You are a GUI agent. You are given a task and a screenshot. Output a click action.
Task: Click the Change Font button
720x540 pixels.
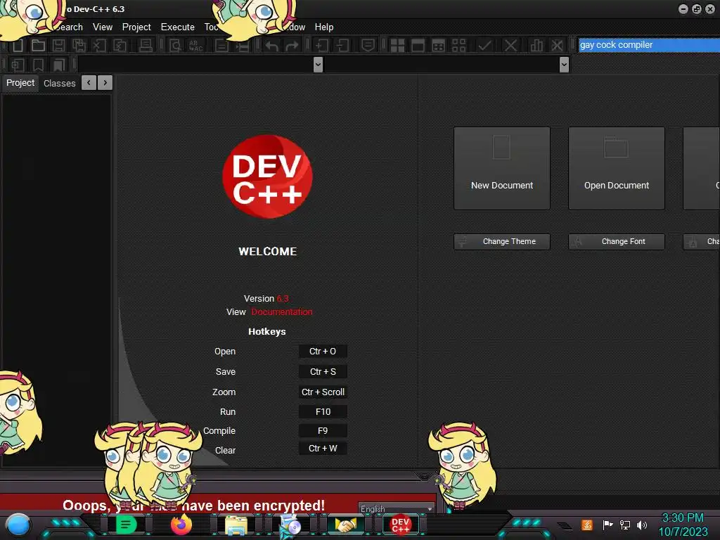[617, 242]
